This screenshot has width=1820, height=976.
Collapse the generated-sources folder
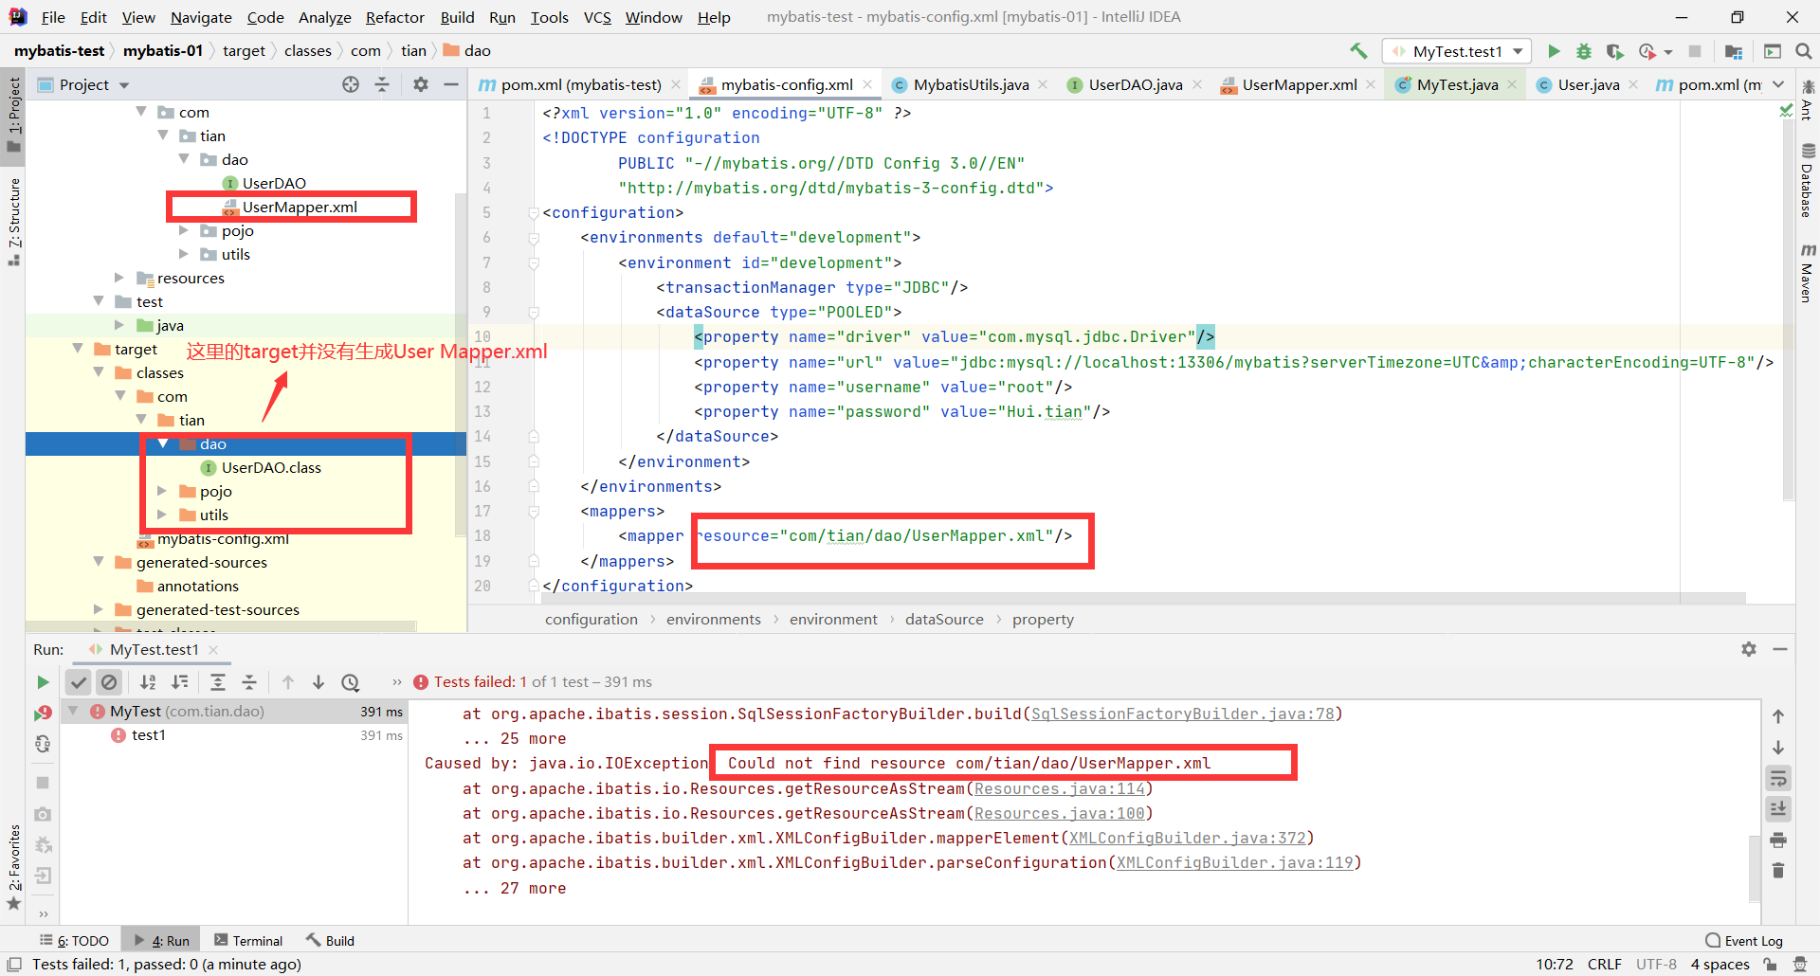click(98, 562)
